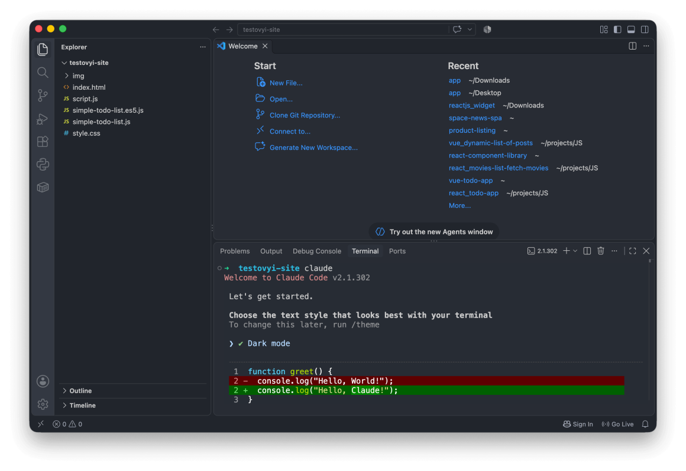The height and width of the screenshot is (471, 686).
Task: Click the testovyi-site command center field
Action: [344, 30]
